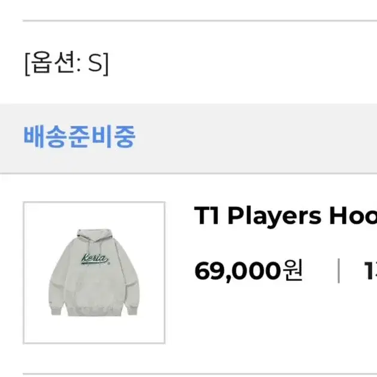Click the T1 text in product name
Image resolution: width=377 pixels, height=377 pixels.
coord(206,215)
